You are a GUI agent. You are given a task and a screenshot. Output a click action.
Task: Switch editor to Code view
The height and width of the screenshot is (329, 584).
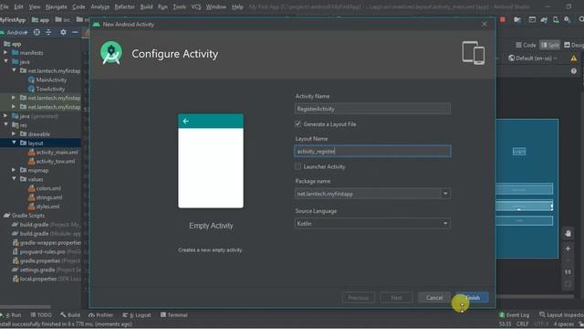pyautogui.click(x=526, y=45)
